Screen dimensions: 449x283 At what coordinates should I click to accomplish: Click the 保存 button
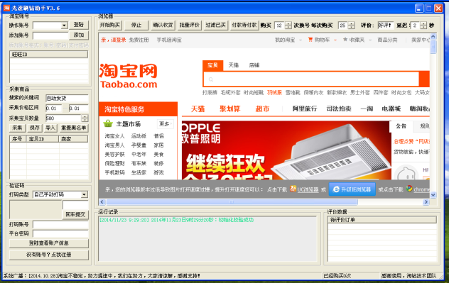[x=35, y=128]
